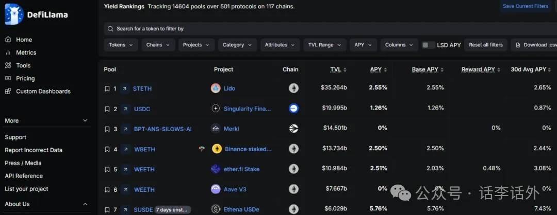Click the Aave V3 project icon

(216, 189)
